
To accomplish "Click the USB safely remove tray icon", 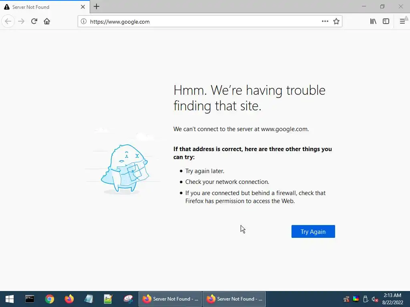I will (366, 299).
